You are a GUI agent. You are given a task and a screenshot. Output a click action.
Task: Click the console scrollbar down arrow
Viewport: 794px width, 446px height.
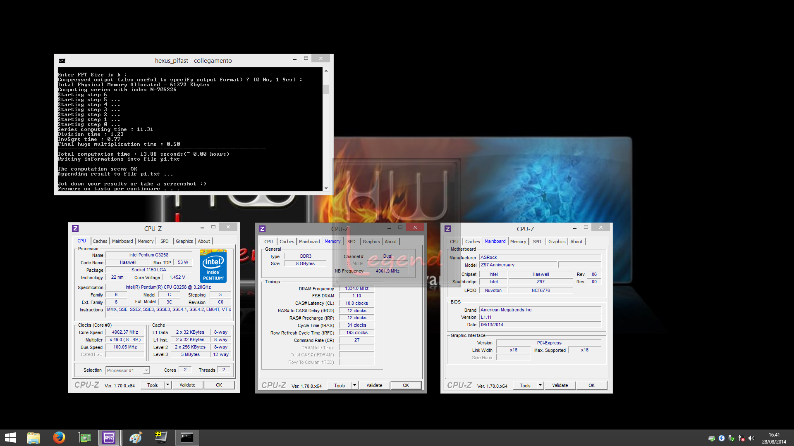coord(326,187)
